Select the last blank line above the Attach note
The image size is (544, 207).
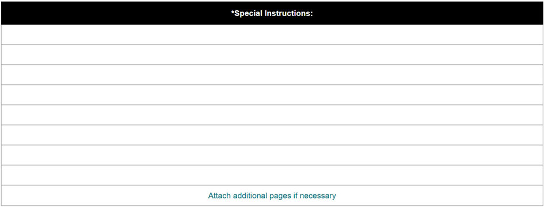tap(272, 175)
